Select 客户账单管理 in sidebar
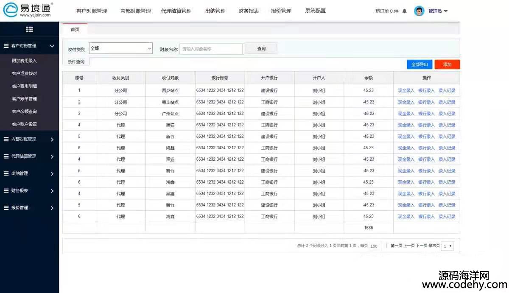The width and height of the screenshot is (509, 293). point(24,99)
